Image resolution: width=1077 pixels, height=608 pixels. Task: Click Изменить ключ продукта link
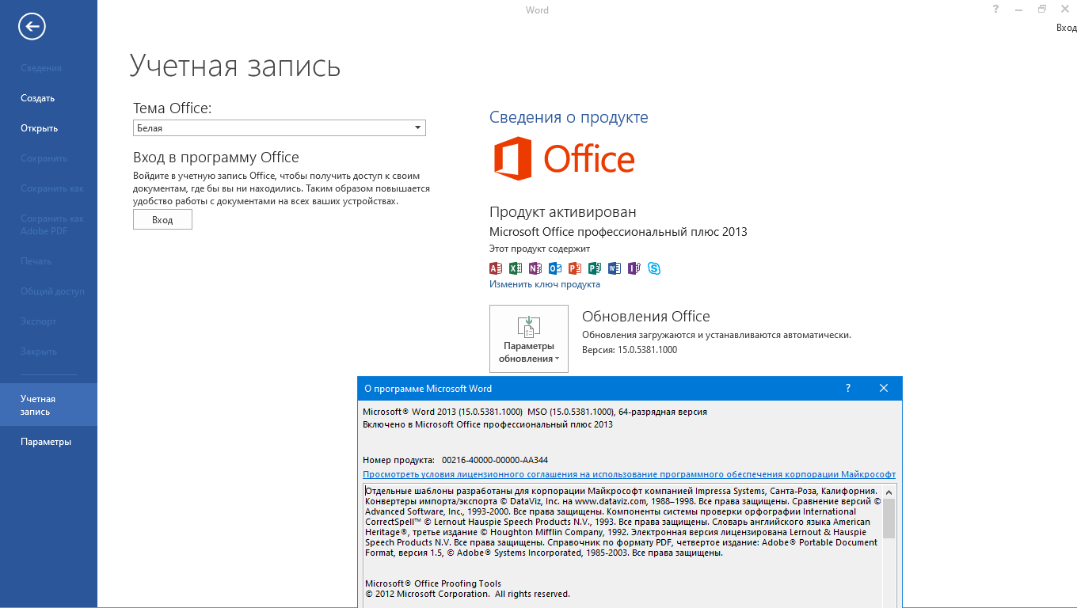click(x=545, y=284)
